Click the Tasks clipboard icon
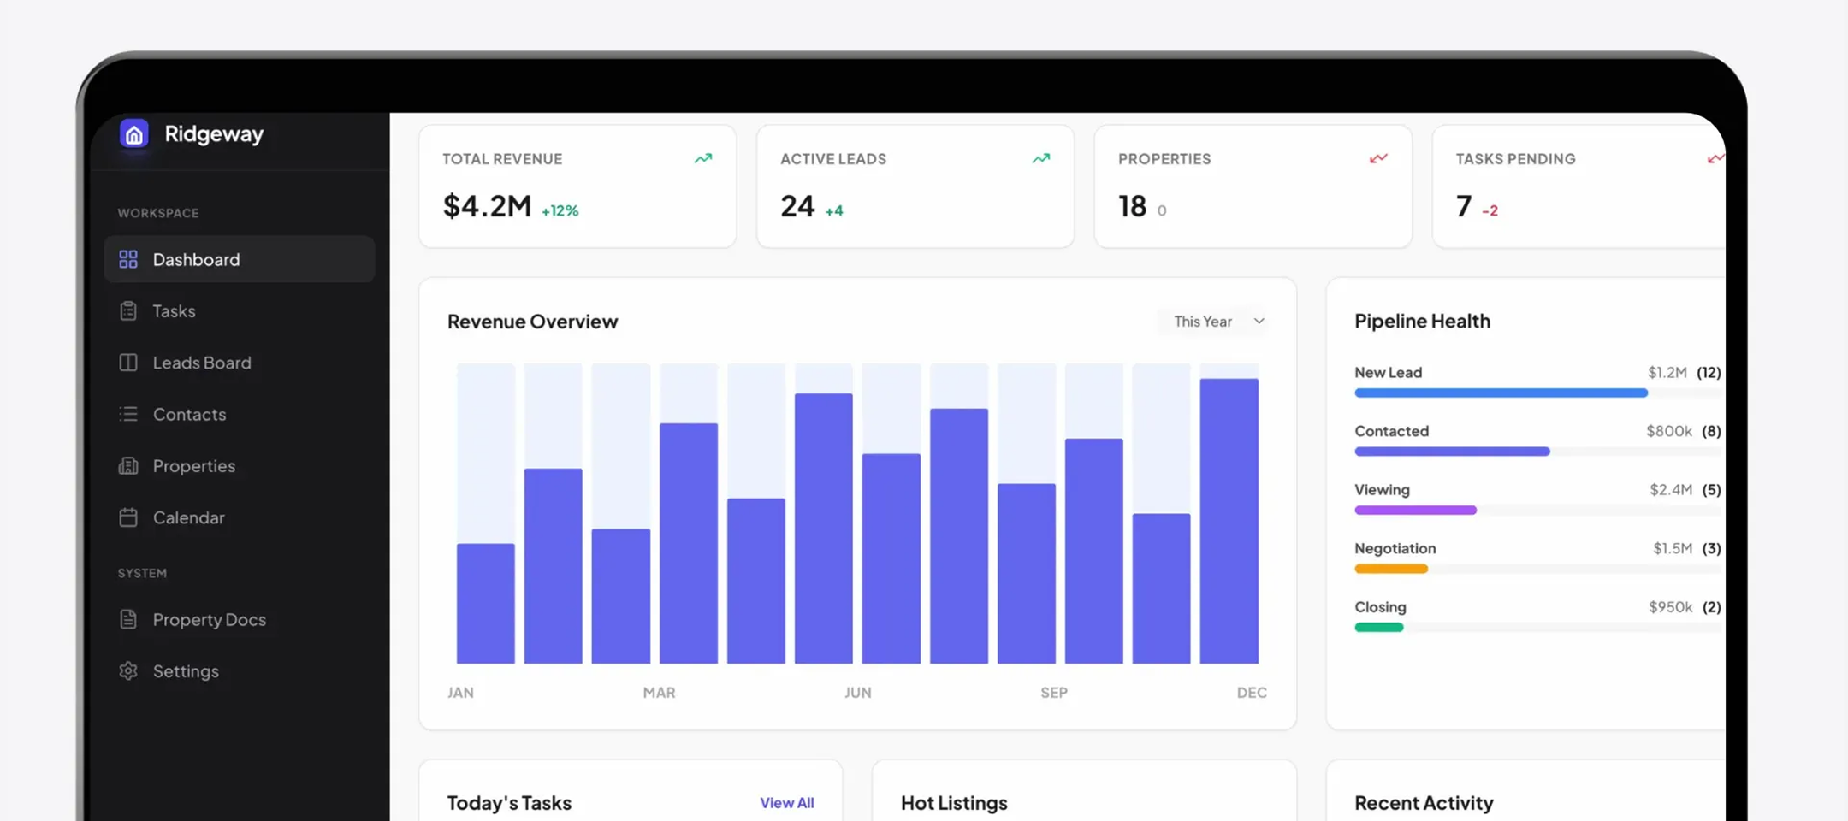Screen dimensions: 1848x821 [x=128, y=311]
